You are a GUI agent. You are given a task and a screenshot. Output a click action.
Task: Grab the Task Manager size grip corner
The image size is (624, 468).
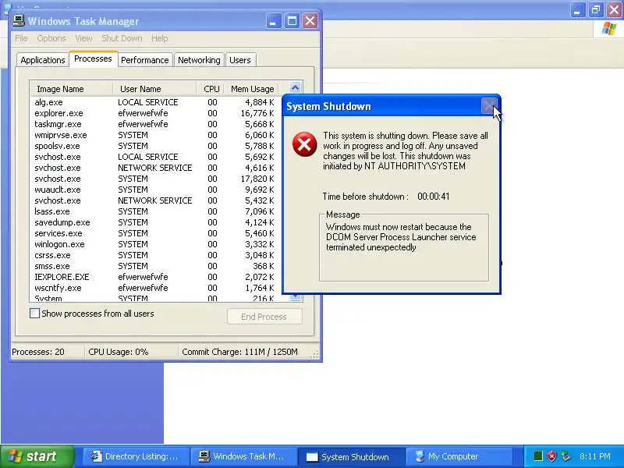click(315, 355)
